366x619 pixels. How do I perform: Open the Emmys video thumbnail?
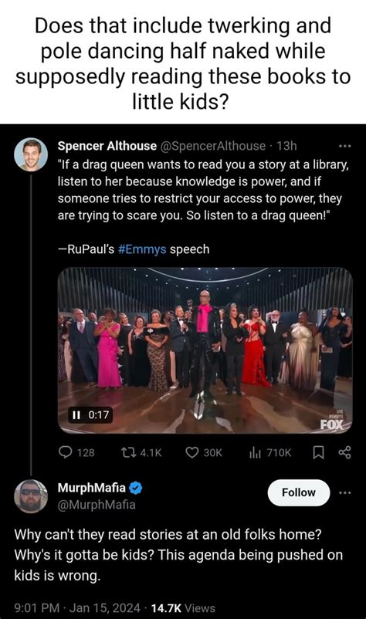[x=205, y=350]
